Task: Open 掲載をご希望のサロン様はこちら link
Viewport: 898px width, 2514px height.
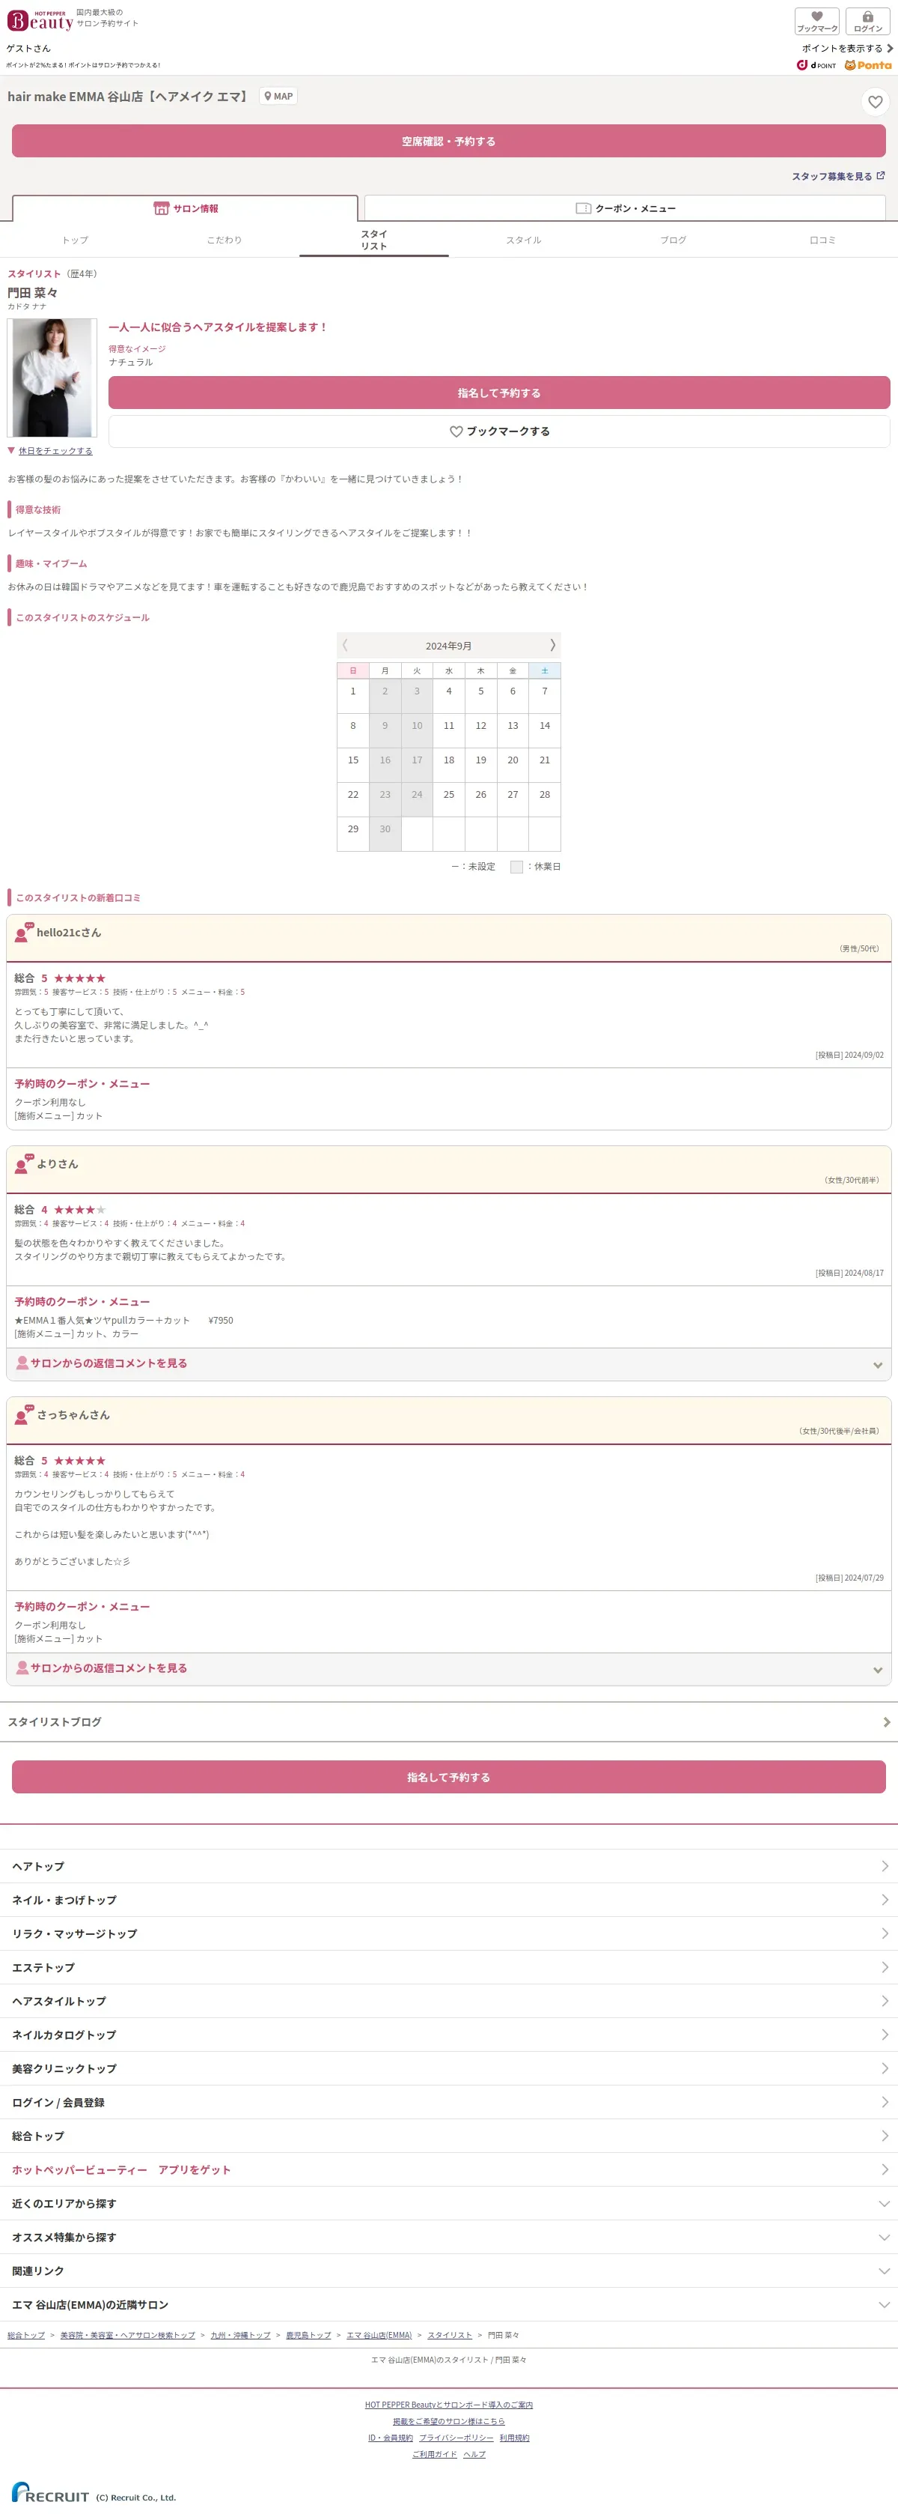Action: click(x=448, y=2421)
